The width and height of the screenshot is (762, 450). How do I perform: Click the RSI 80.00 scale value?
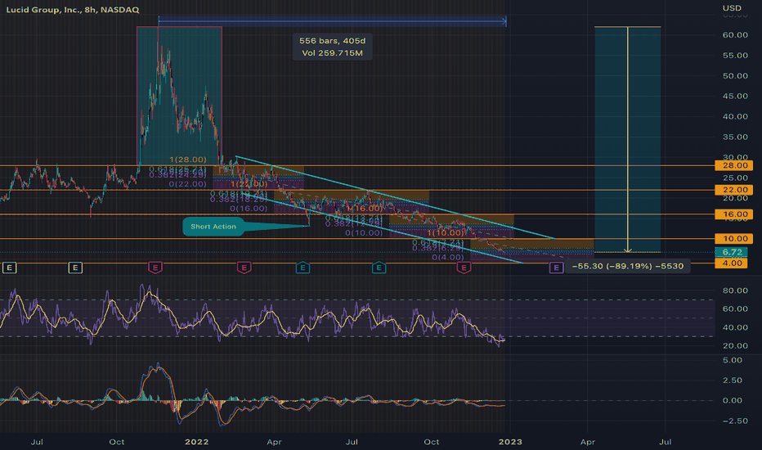pos(735,290)
